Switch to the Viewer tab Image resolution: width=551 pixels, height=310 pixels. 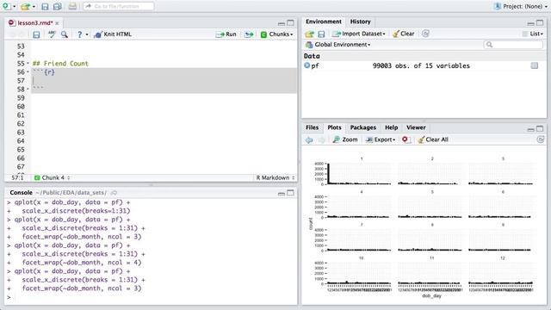[416, 127]
